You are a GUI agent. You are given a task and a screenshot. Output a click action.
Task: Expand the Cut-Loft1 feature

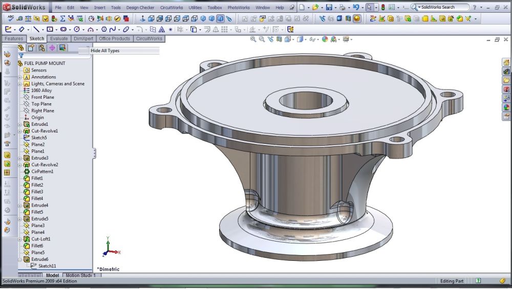click(x=19, y=239)
